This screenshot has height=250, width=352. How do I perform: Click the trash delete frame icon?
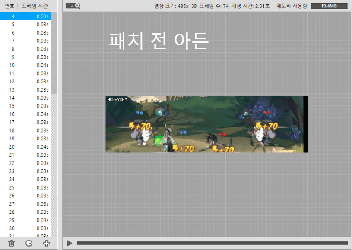click(x=11, y=243)
